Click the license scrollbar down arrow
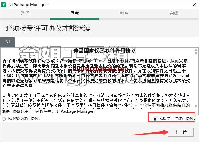Image resolution: width=199 pixels, height=142 pixels. point(196,106)
